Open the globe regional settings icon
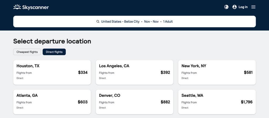The image size is (269, 118). (x=226, y=7)
